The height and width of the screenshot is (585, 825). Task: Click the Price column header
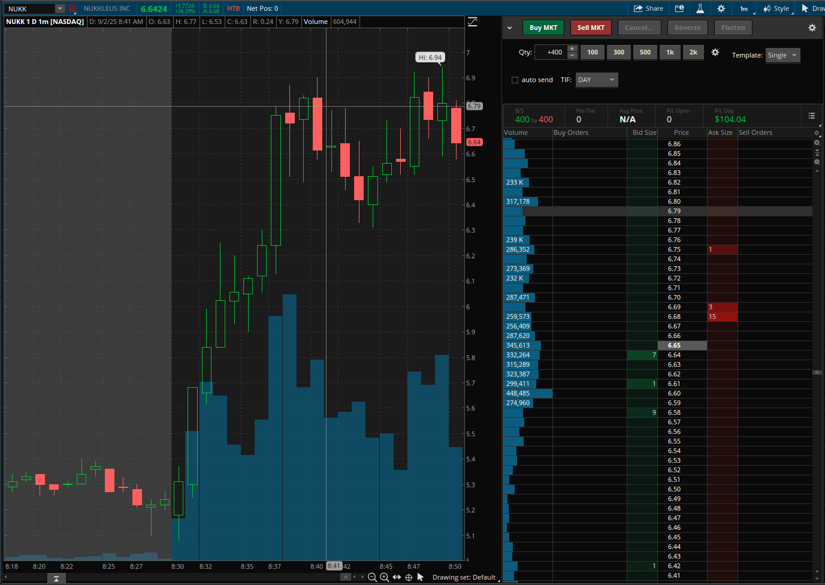click(682, 132)
